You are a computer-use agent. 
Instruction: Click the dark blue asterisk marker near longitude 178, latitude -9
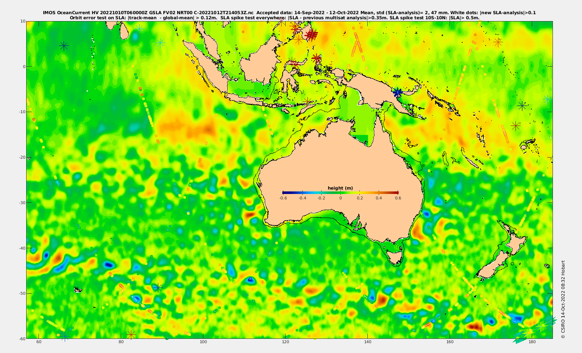522,106
